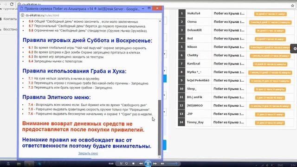Mute the media player speaker icon
Image resolution: width=297 pixels, height=167 pixels.
pyautogui.click(x=162, y=164)
